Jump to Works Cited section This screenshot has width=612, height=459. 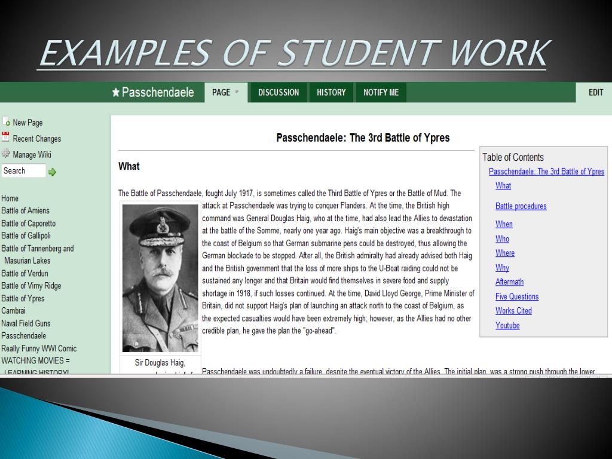pos(513,311)
